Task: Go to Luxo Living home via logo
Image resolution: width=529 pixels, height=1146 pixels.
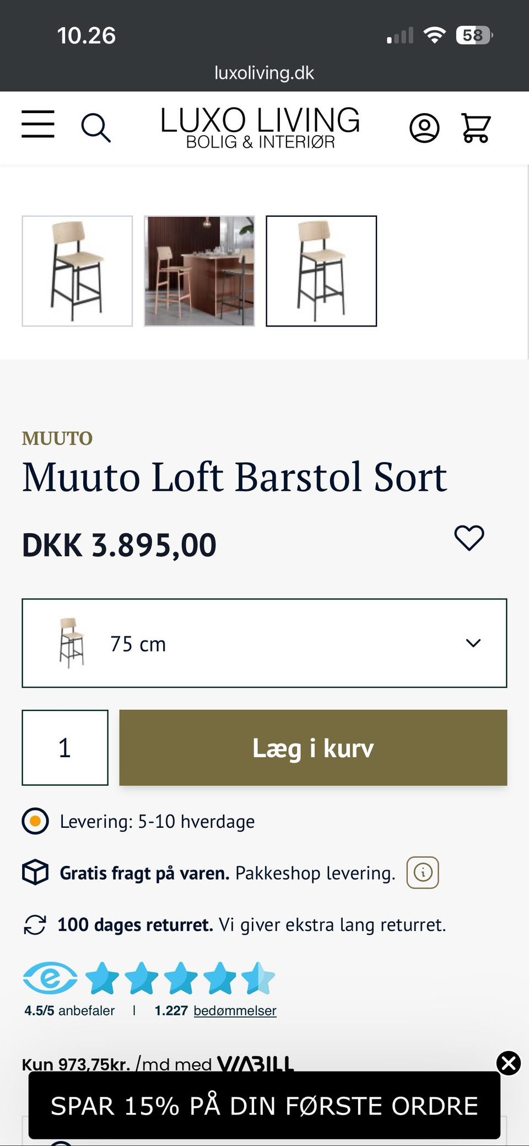Action: tap(260, 127)
